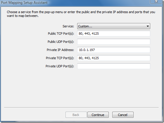
Task: Click the Service menu's black arrow
Action: (x=148, y=26)
